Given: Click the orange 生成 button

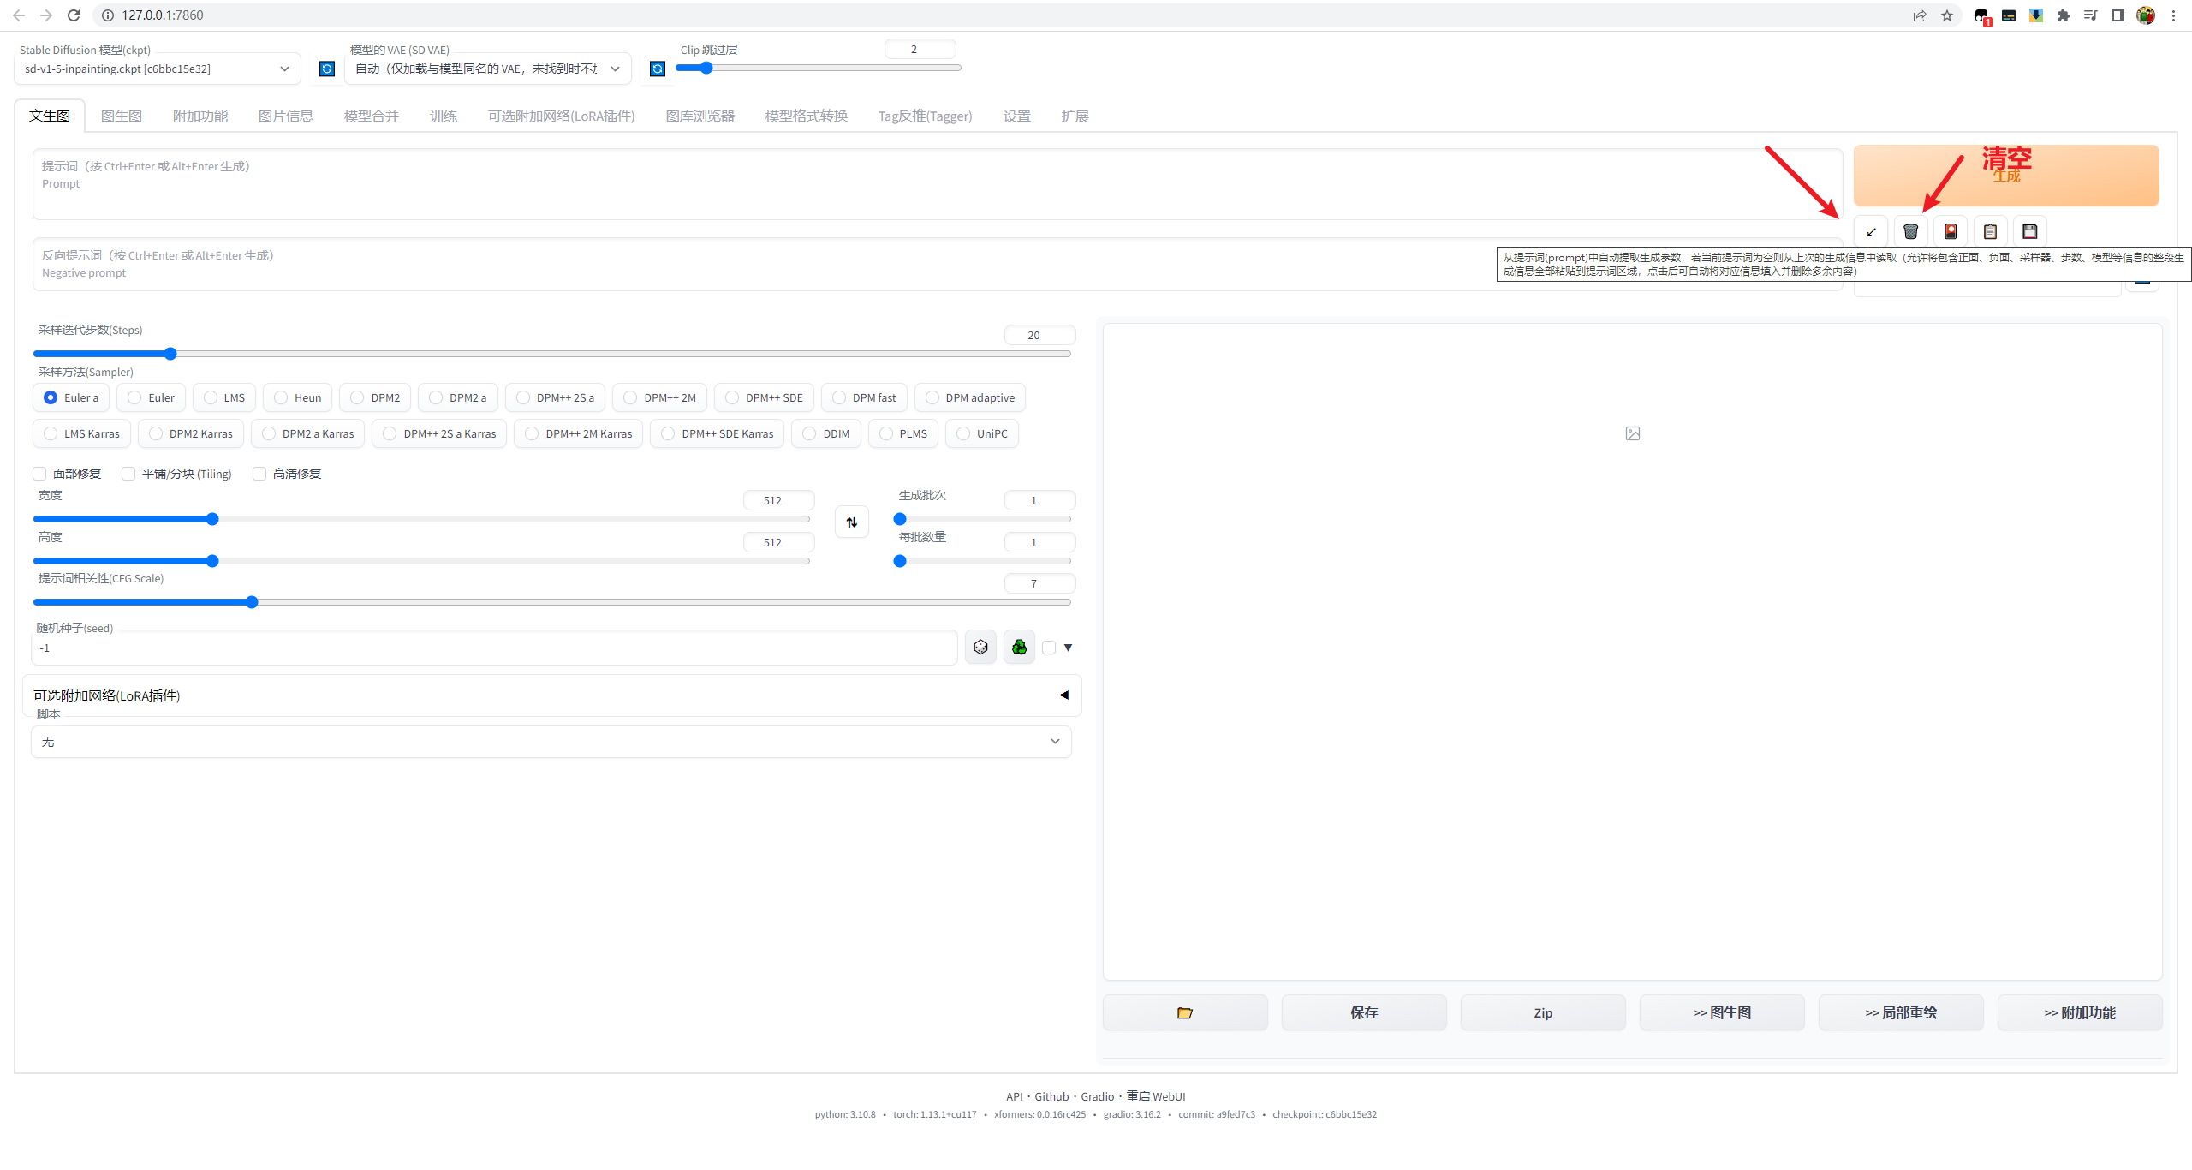Looking at the screenshot, I should click(x=2005, y=176).
